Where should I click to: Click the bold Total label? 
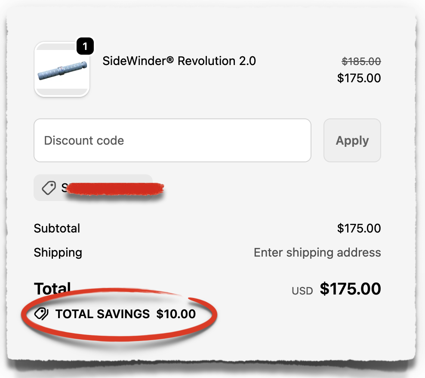tap(52, 288)
